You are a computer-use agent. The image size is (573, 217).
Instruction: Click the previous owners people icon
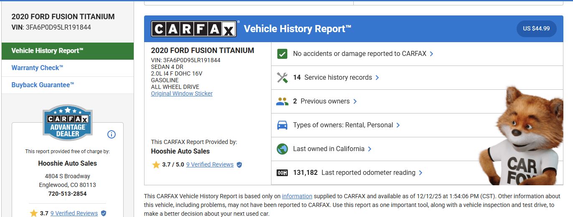point(282,101)
